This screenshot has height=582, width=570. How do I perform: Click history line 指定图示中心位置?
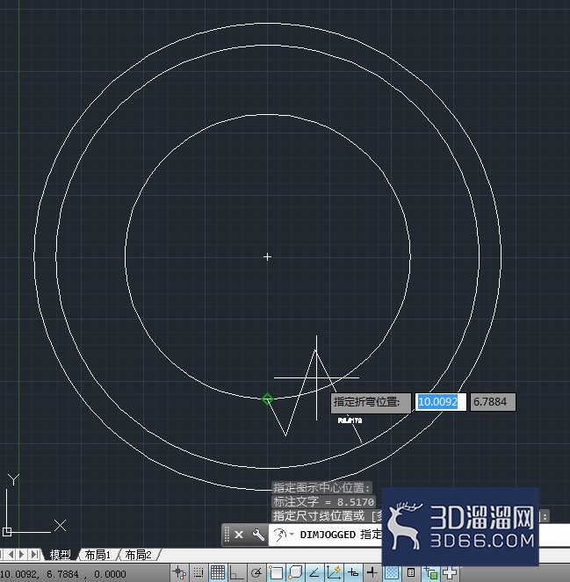pyautogui.click(x=321, y=487)
